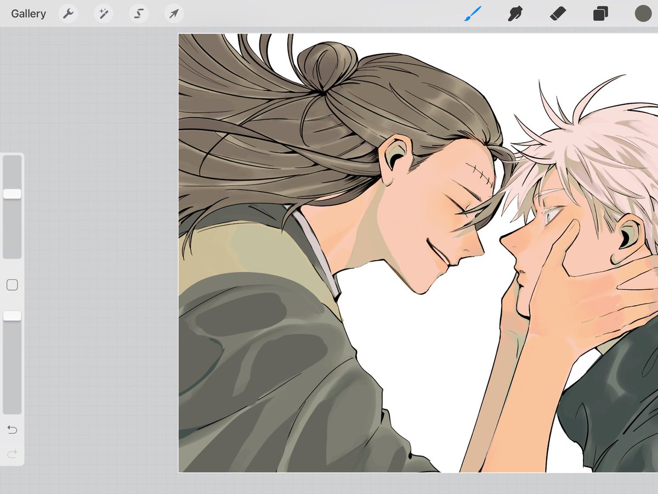Screen dimensions: 658x494
Task: Select the Brush paint tool
Action: tap(472, 14)
